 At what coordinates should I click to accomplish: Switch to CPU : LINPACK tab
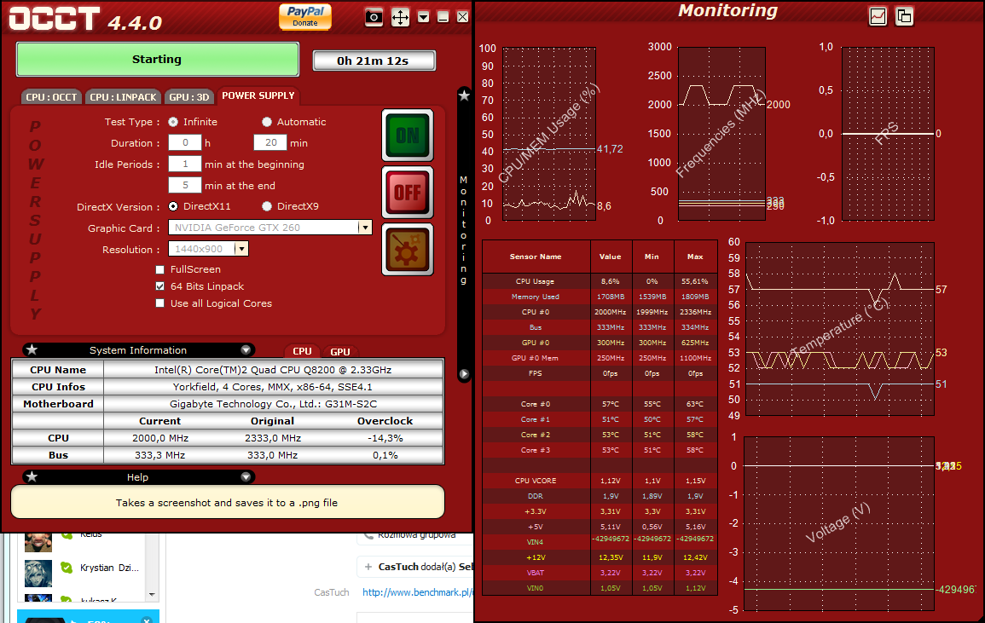point(123,96)
